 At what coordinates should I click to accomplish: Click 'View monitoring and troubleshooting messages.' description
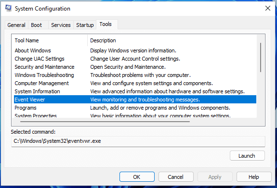tap(145, 100)
